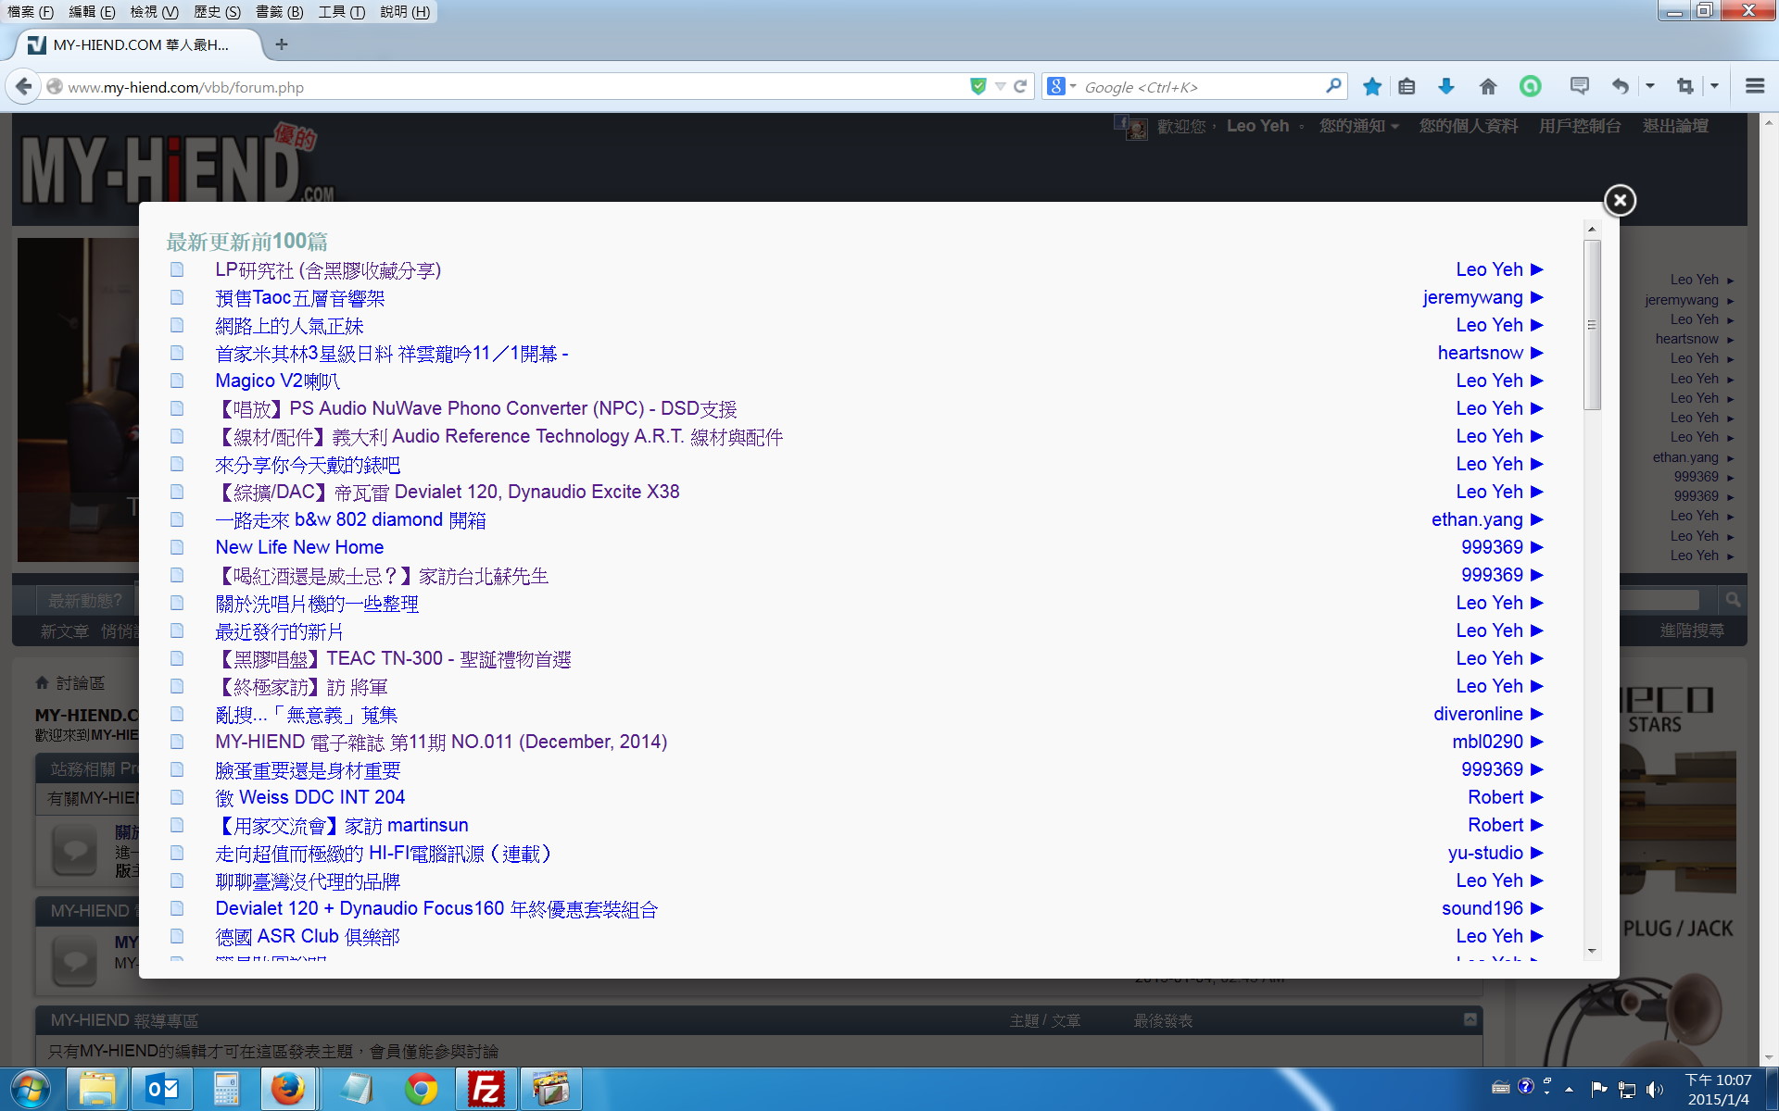Viewport: 1779px width, 1111px height.
Task: Click popup scrollbar down arrow
Action: tap(1592, 951)
